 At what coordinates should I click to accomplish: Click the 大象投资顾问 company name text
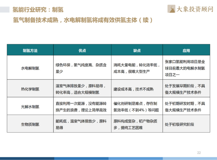tap(195, 9)
